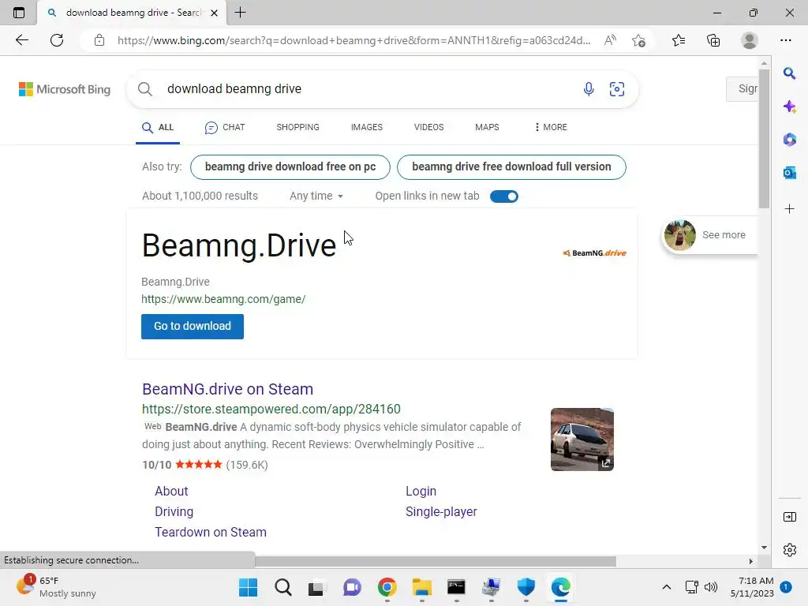Switch to the CHAT tab
This screenshot has width=808, height=606.
pos(225,127)
